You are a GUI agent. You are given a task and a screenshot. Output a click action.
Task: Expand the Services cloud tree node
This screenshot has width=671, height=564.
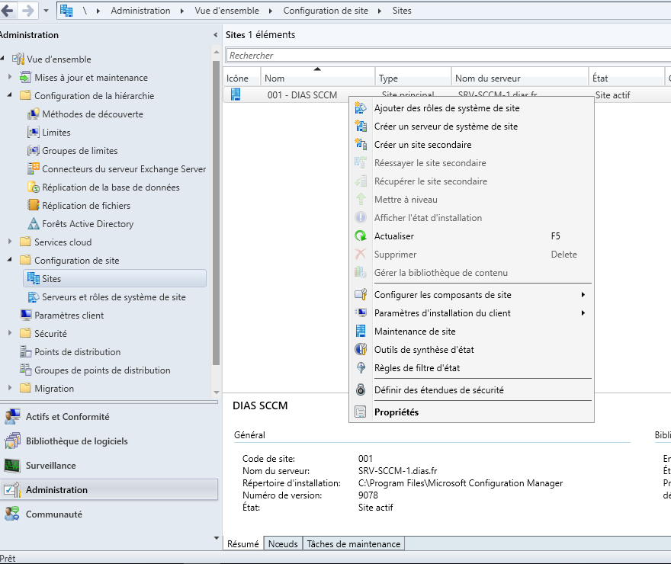pos(10,242)
